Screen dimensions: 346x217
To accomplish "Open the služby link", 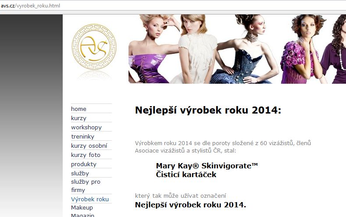I will pyautogui.click(x=80, y=174).
